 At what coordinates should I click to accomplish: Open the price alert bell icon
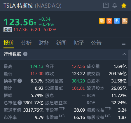point(115,5)
